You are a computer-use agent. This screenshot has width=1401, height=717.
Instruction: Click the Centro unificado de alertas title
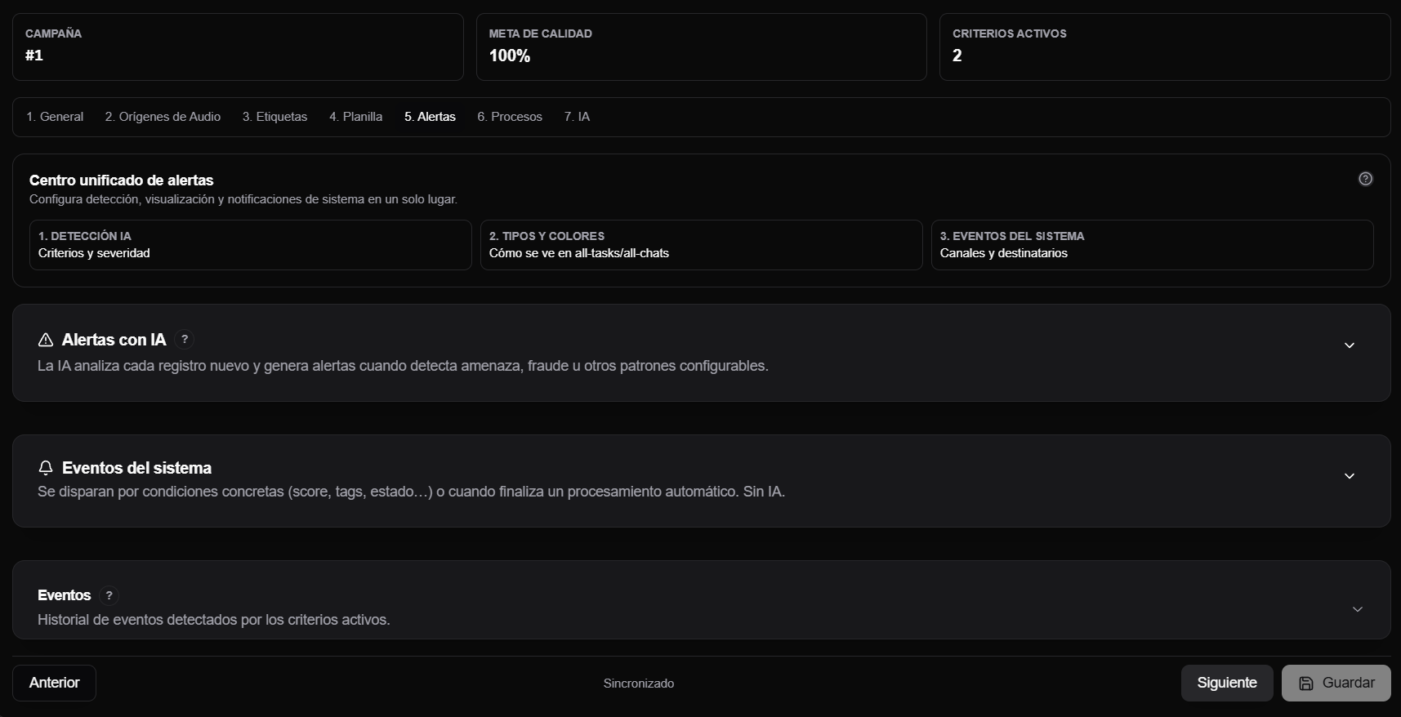122,180
